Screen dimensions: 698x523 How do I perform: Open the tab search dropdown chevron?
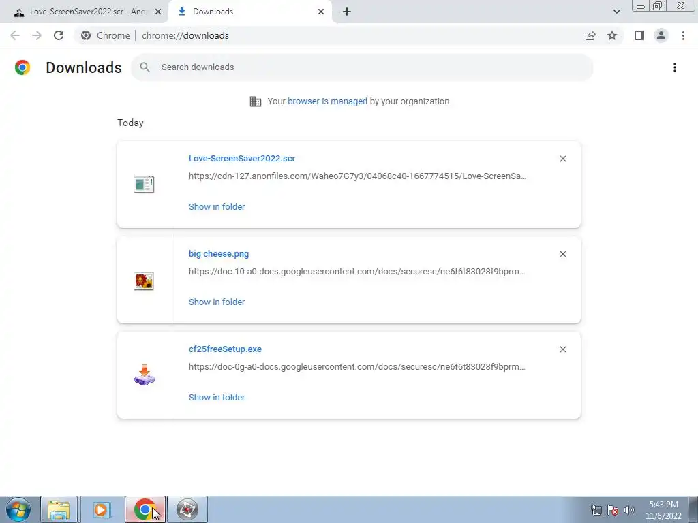616,12
